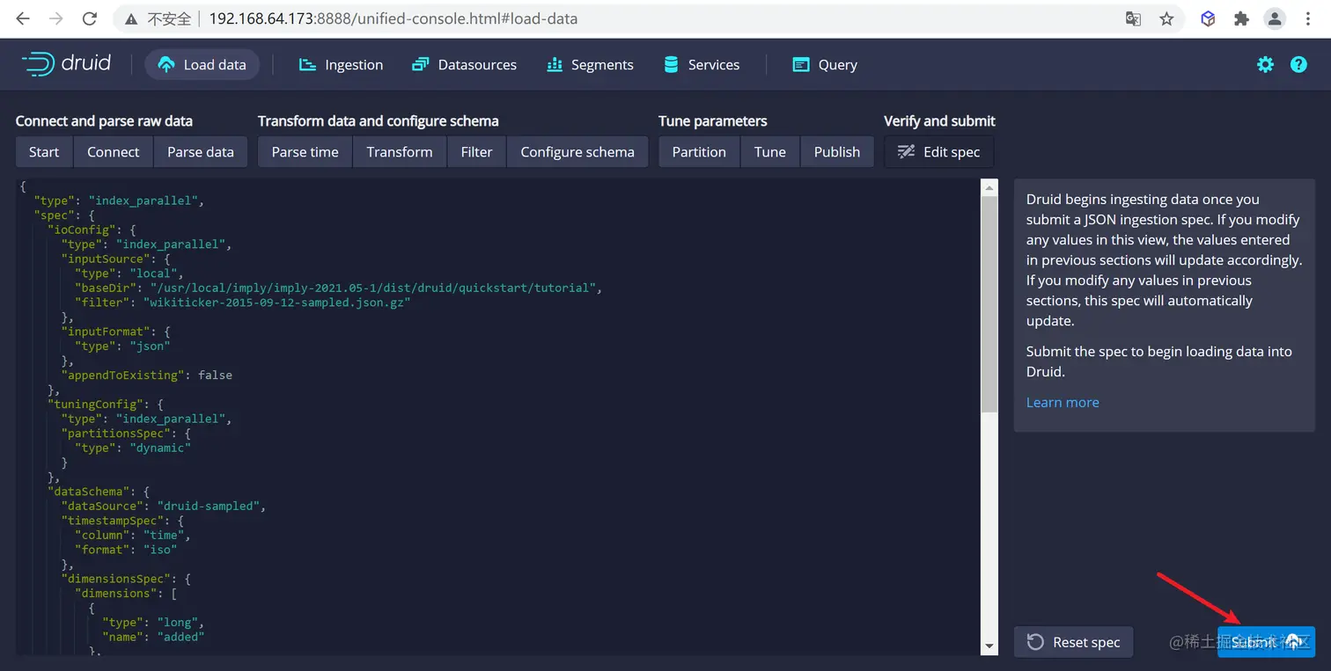1331x671 pixels.
Task: Go to the Start step
Action: point(44,152)
